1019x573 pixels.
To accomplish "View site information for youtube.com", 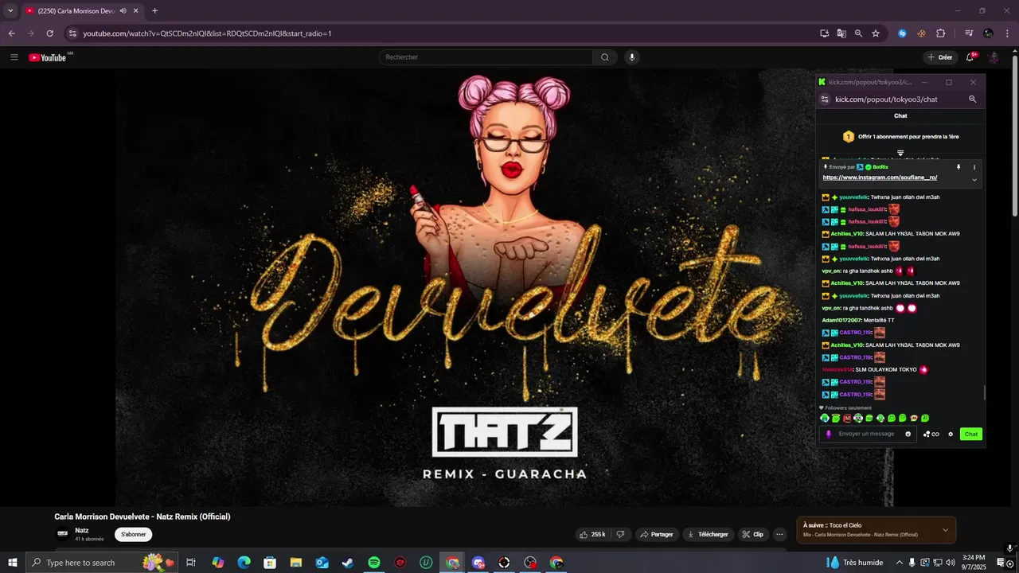I will point(72,33).
